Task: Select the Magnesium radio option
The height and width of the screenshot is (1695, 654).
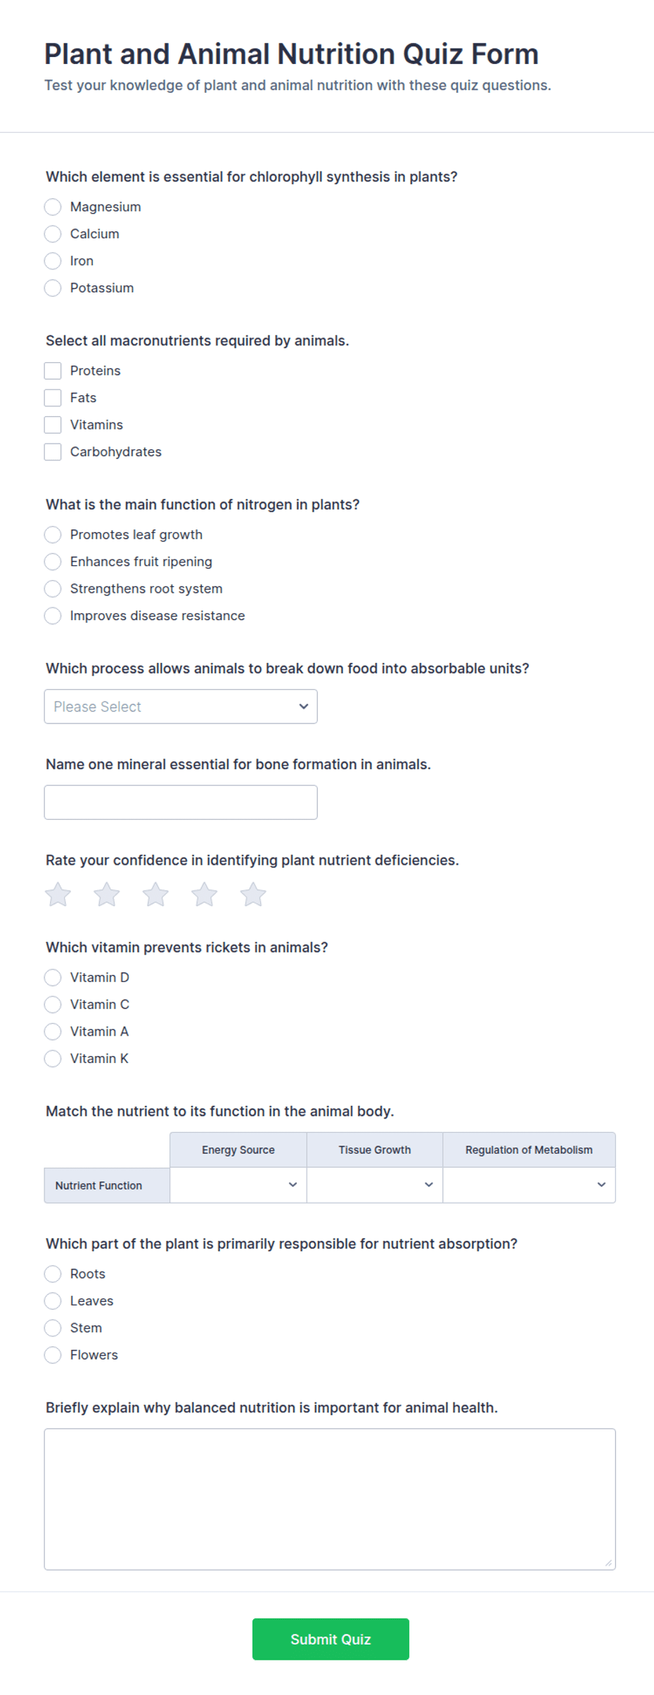Action: tap(53, 207)
